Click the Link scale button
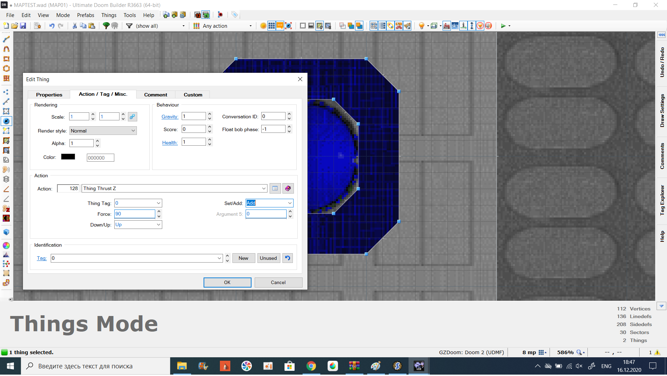Viewport: 667px width, 376px height. coord(132,116)
